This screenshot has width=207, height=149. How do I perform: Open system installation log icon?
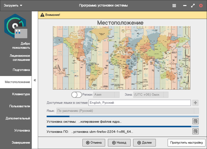point(195,121)
